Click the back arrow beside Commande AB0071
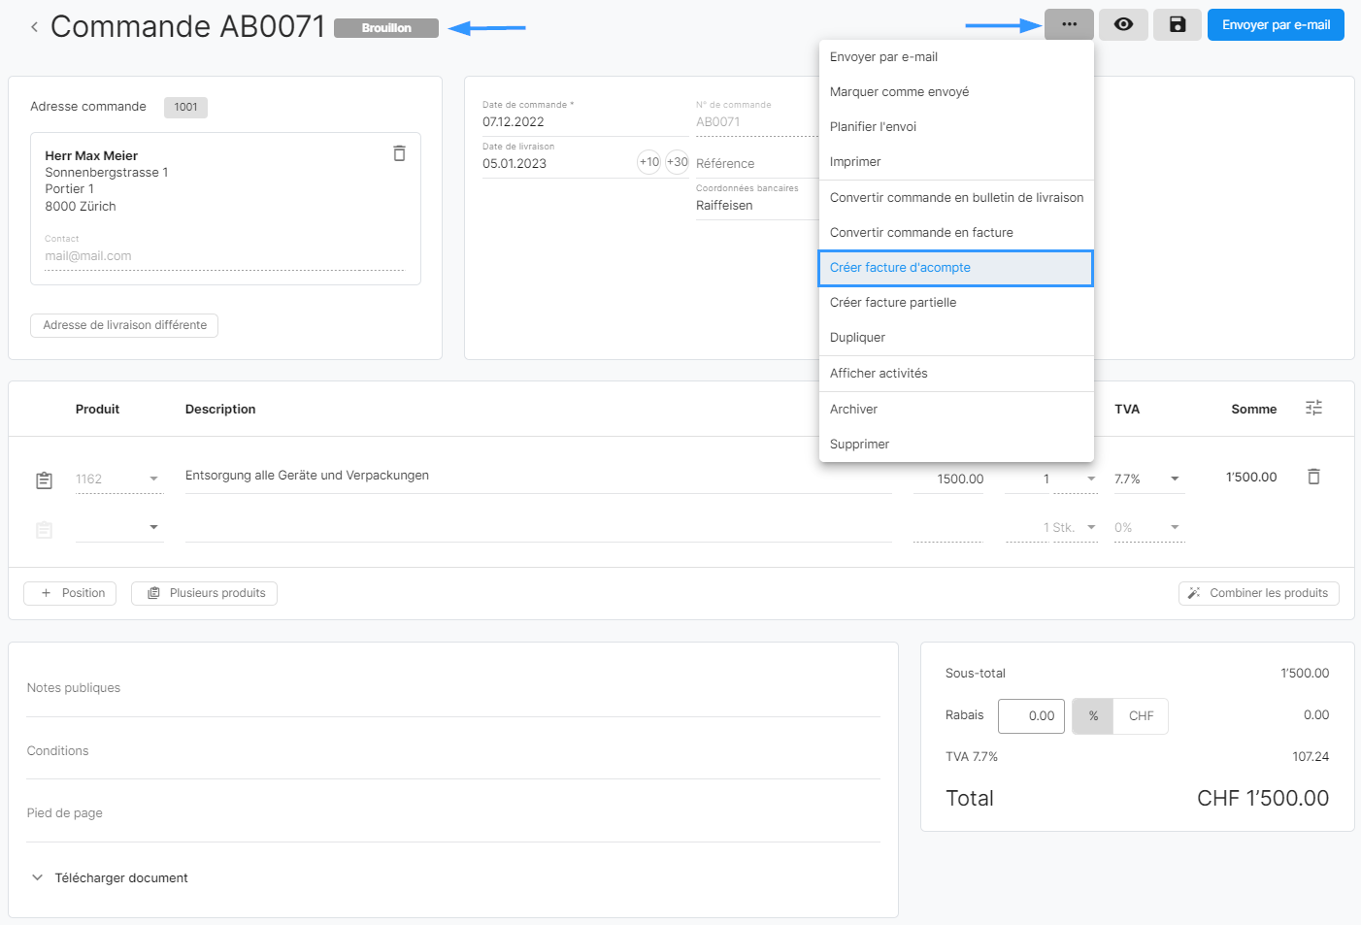The height and width of the screenshot is (925, 1361). click(x=34, y=27)
